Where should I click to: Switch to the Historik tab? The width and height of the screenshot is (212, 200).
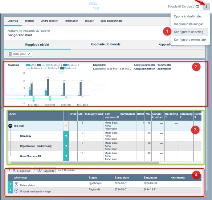pos(30,21)
